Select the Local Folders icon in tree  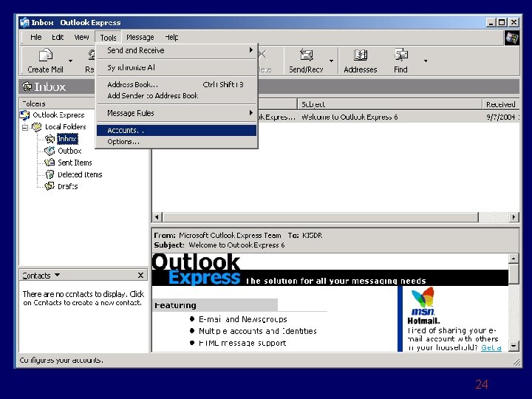[36, 127]
